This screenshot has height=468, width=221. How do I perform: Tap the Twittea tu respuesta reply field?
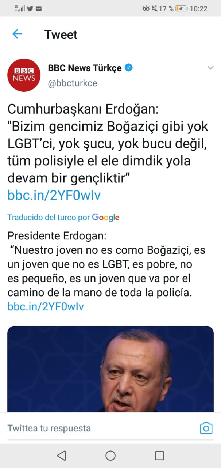point(49,428)
